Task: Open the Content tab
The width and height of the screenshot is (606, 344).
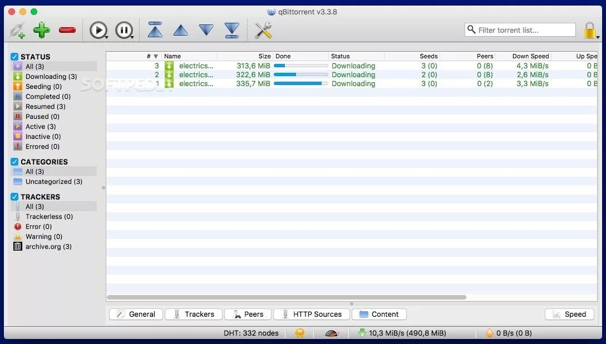Action: 379,315
